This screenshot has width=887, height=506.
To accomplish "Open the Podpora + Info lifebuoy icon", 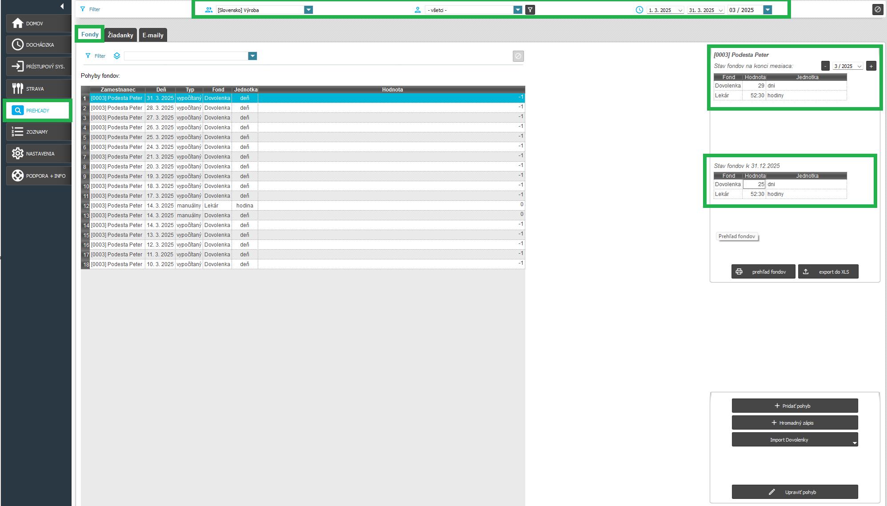I will point(18,175).
